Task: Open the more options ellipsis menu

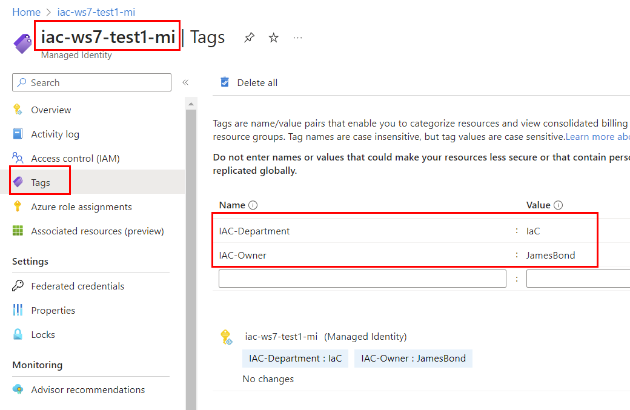Action: click(x=297, y=38)
